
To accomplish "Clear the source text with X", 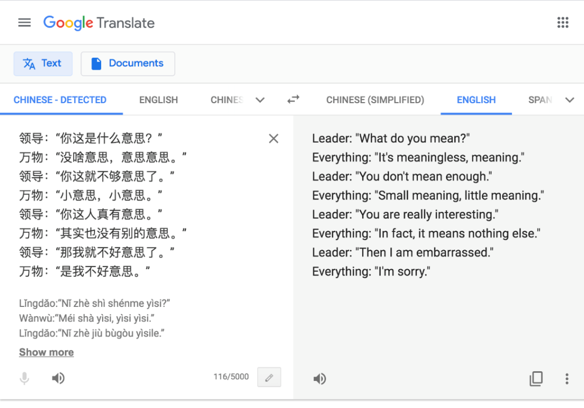I will [274, 139].
